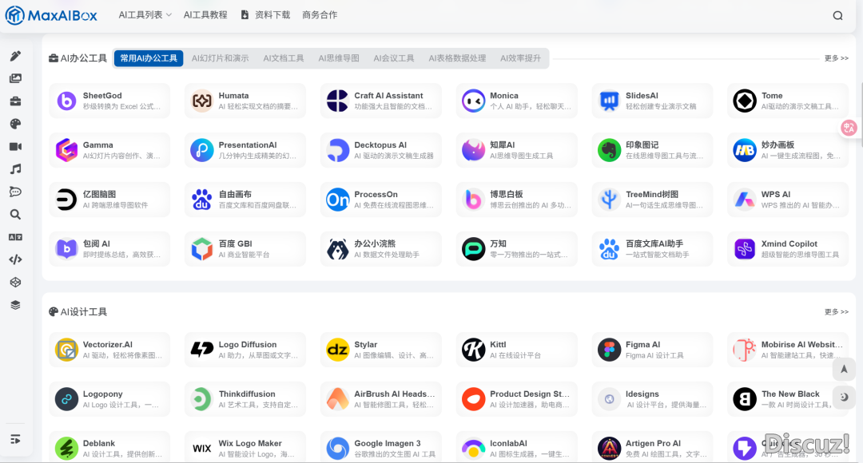Open the 商务合作 menu item
863x463 pixels.
coord(320,15)
